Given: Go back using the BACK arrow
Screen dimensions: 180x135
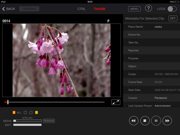Looking at the screenshot, I should click(x=9, y=9).
